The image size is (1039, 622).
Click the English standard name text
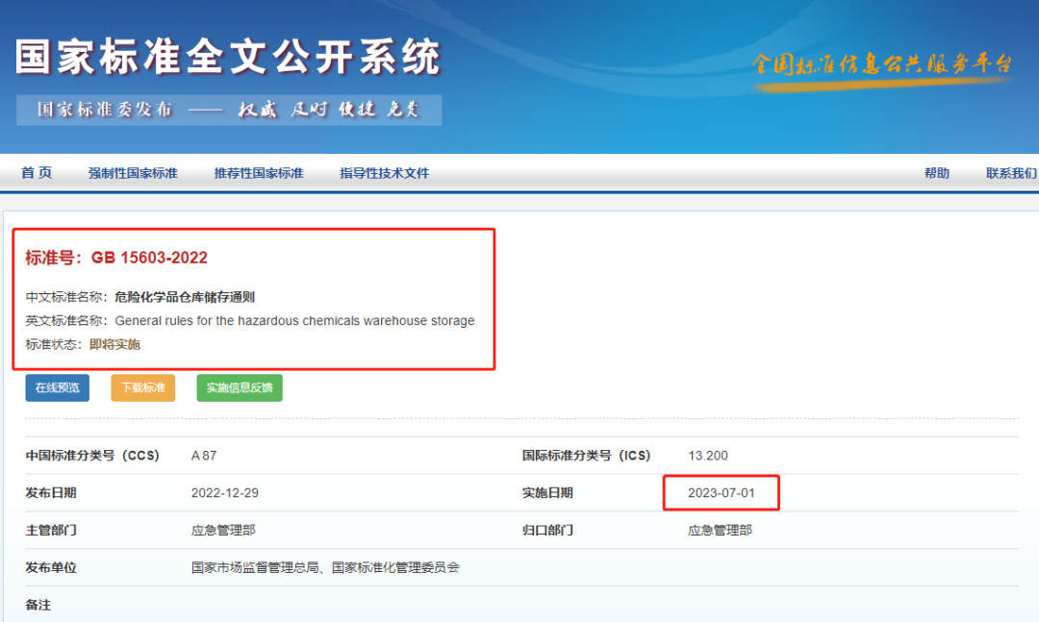pos(294,321)
